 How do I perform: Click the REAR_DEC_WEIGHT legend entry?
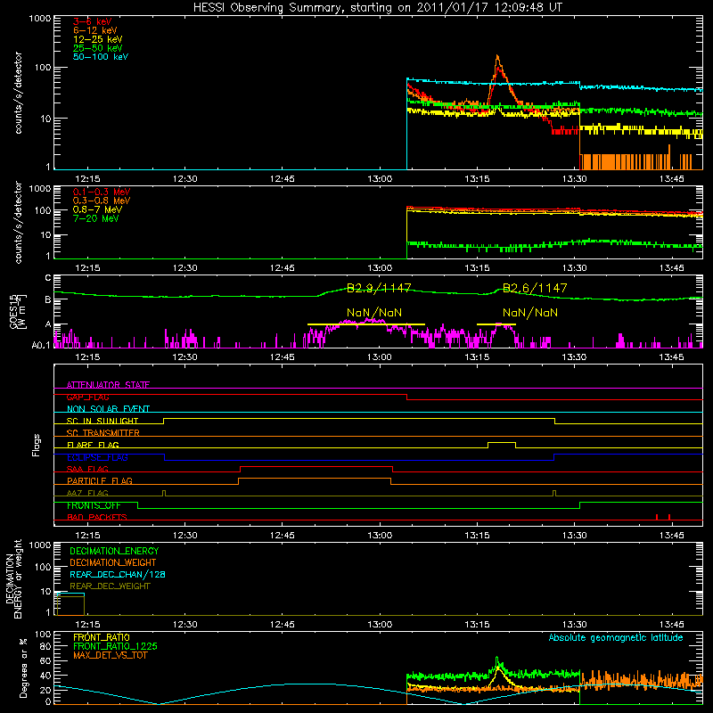pos(110,586)
